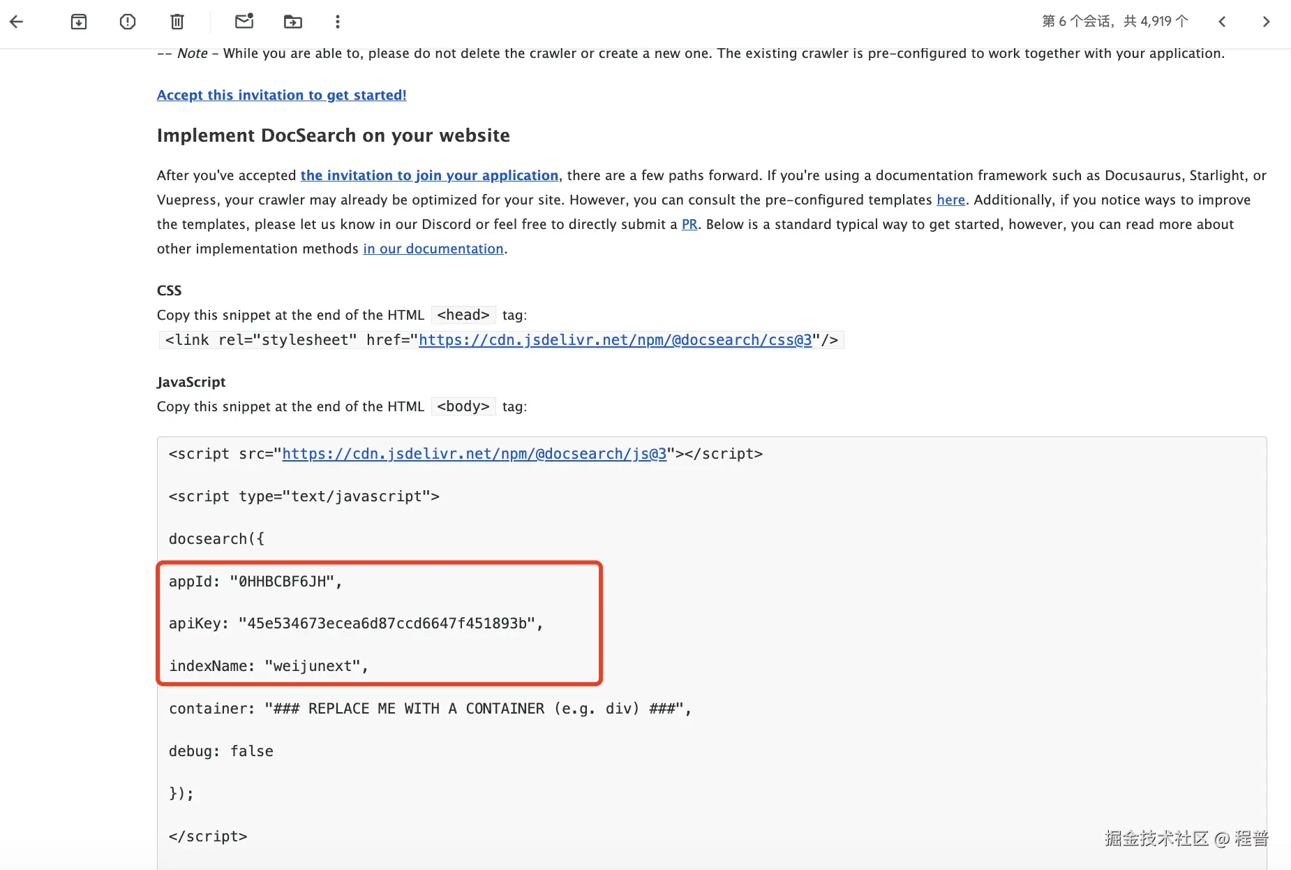The image size is (1291, 870).
Task: Return to the inbox with the back arrow
Action: click(x=17, y=22)
